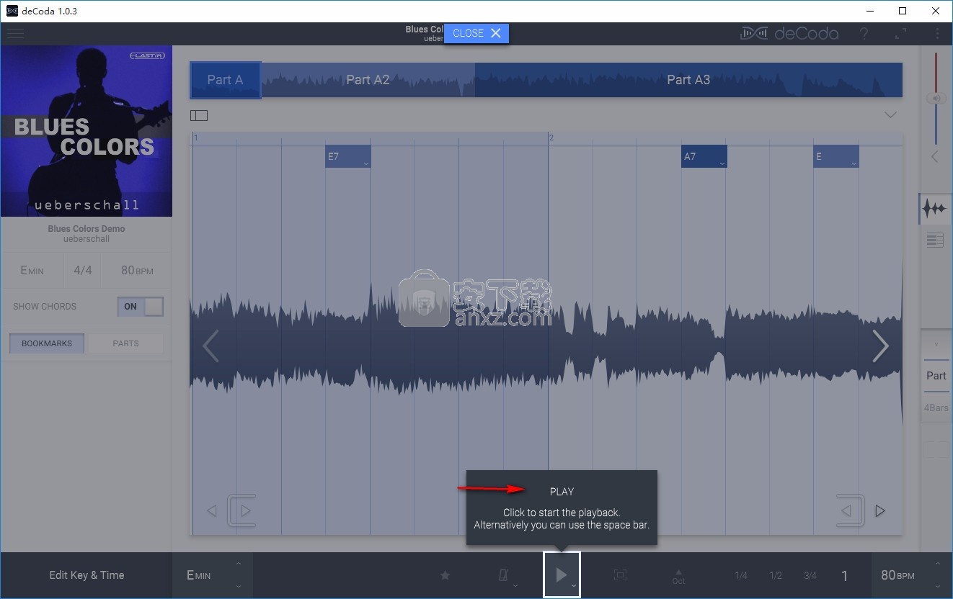Click the loop end bracket handle
The image size is (953, 599).
[x=851, y=511]
